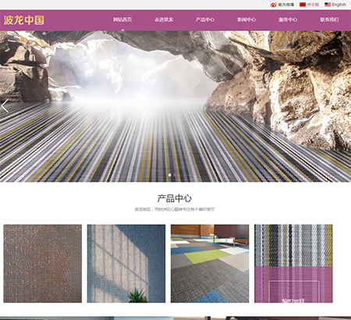351x320 pixels.
Task: Open the 网站首页 navigation item
Action: point(122,20)
